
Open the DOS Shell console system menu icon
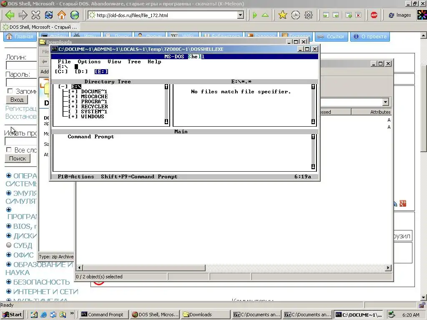coord(55,49)
